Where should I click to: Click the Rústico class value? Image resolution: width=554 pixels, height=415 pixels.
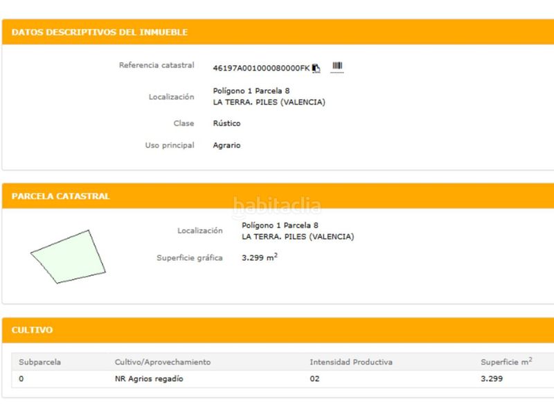click(226, 123)
